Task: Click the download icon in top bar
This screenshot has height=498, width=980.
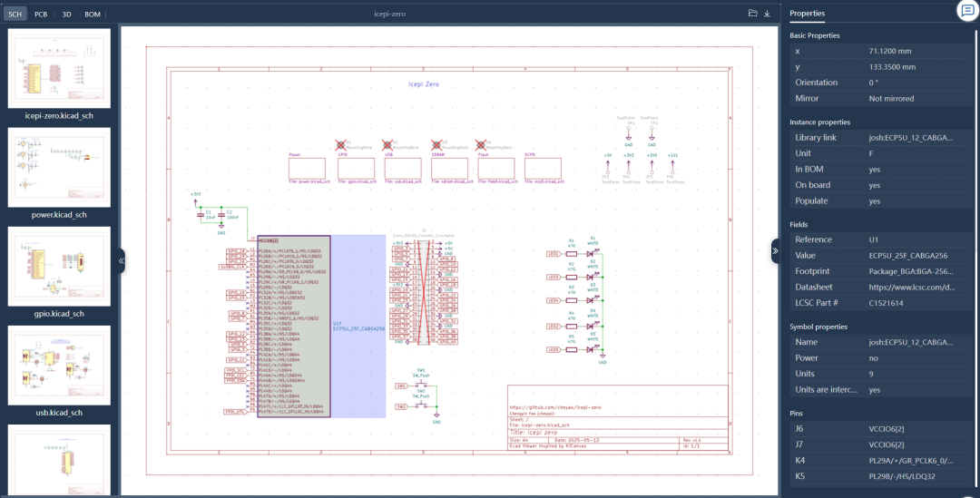Action: point(768,14)
